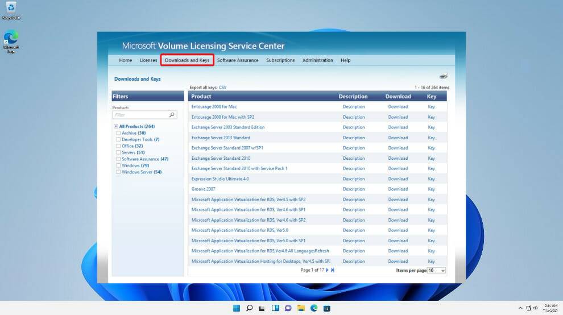Check the Windows Server (54) filter
Image resolution: width=563 pixels, height=315 pixels.
(118, 172)
